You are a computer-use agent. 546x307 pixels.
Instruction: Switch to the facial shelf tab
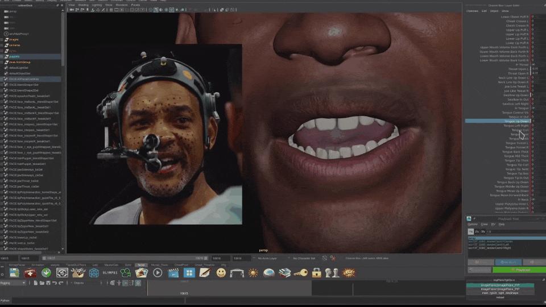[140, 265]
